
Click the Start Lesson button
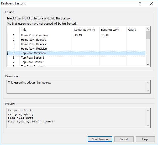[x=100, y=139]
